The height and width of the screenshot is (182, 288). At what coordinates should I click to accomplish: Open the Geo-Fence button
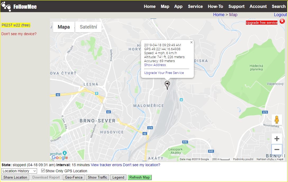click(x=74, y=178)
